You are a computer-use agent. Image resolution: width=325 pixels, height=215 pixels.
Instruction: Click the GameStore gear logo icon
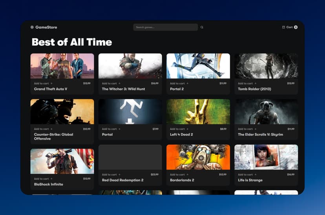click(32, 27)
